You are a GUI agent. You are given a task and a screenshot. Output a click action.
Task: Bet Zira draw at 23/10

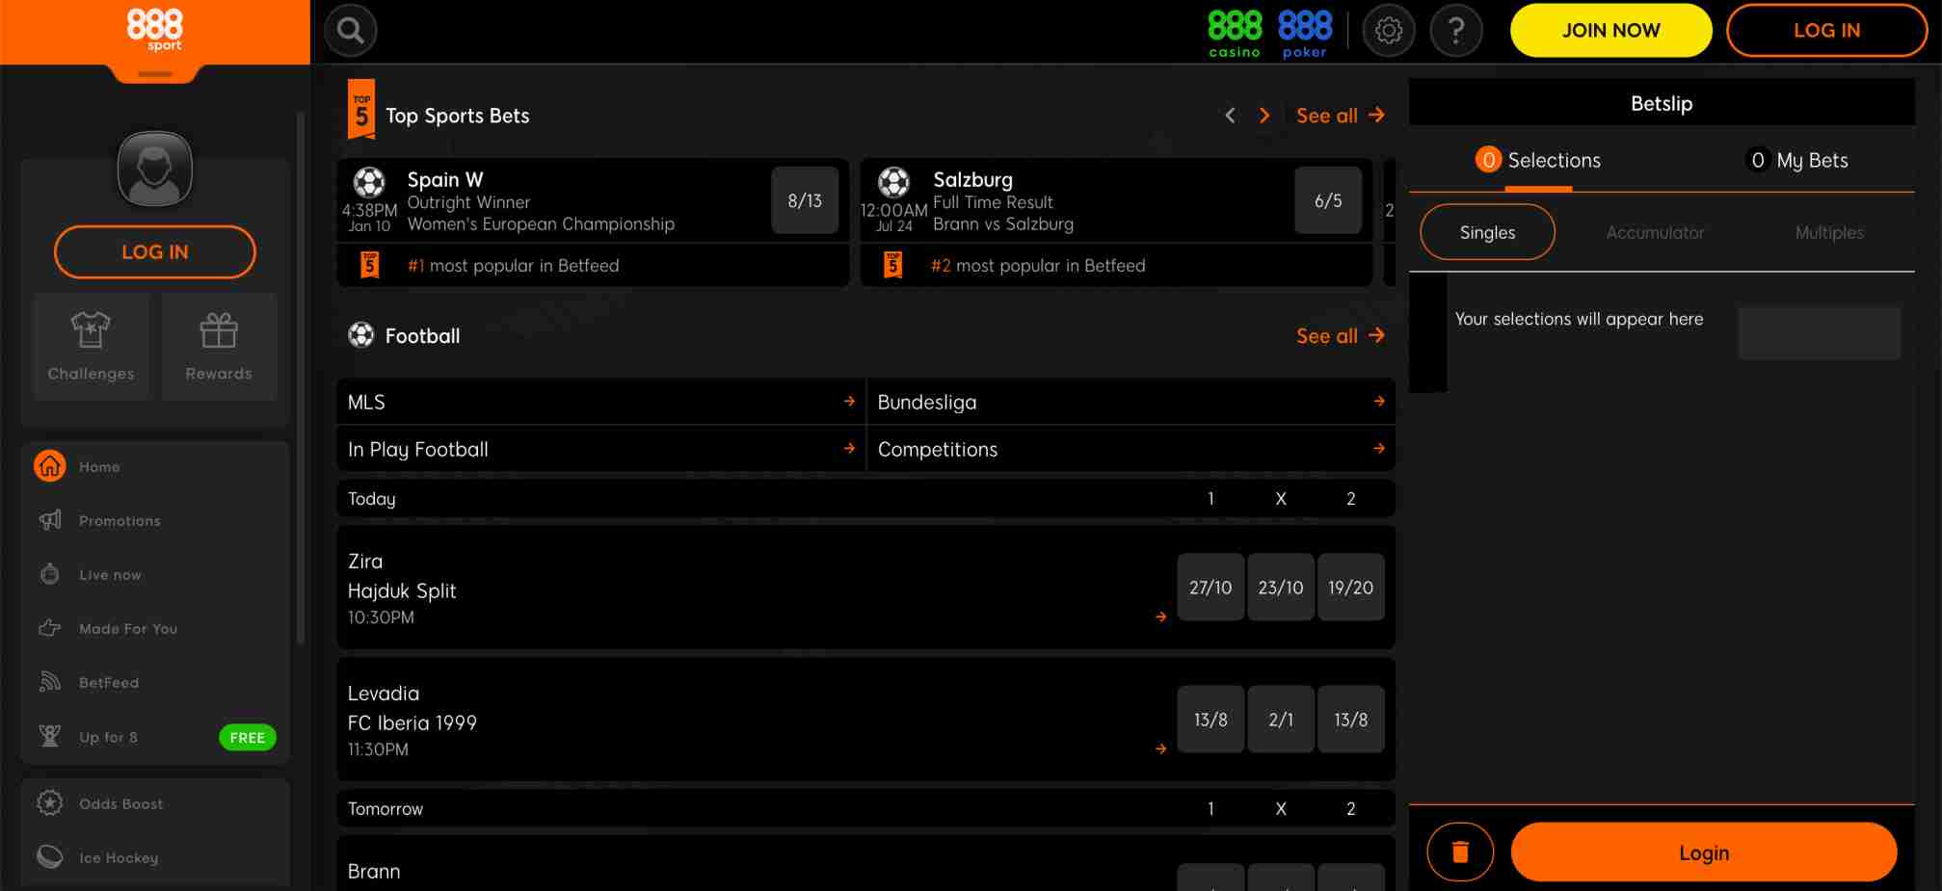coord(1281,587)
